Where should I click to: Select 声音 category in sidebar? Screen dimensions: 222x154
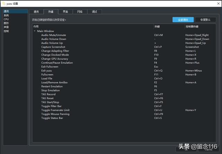point(7,27)
